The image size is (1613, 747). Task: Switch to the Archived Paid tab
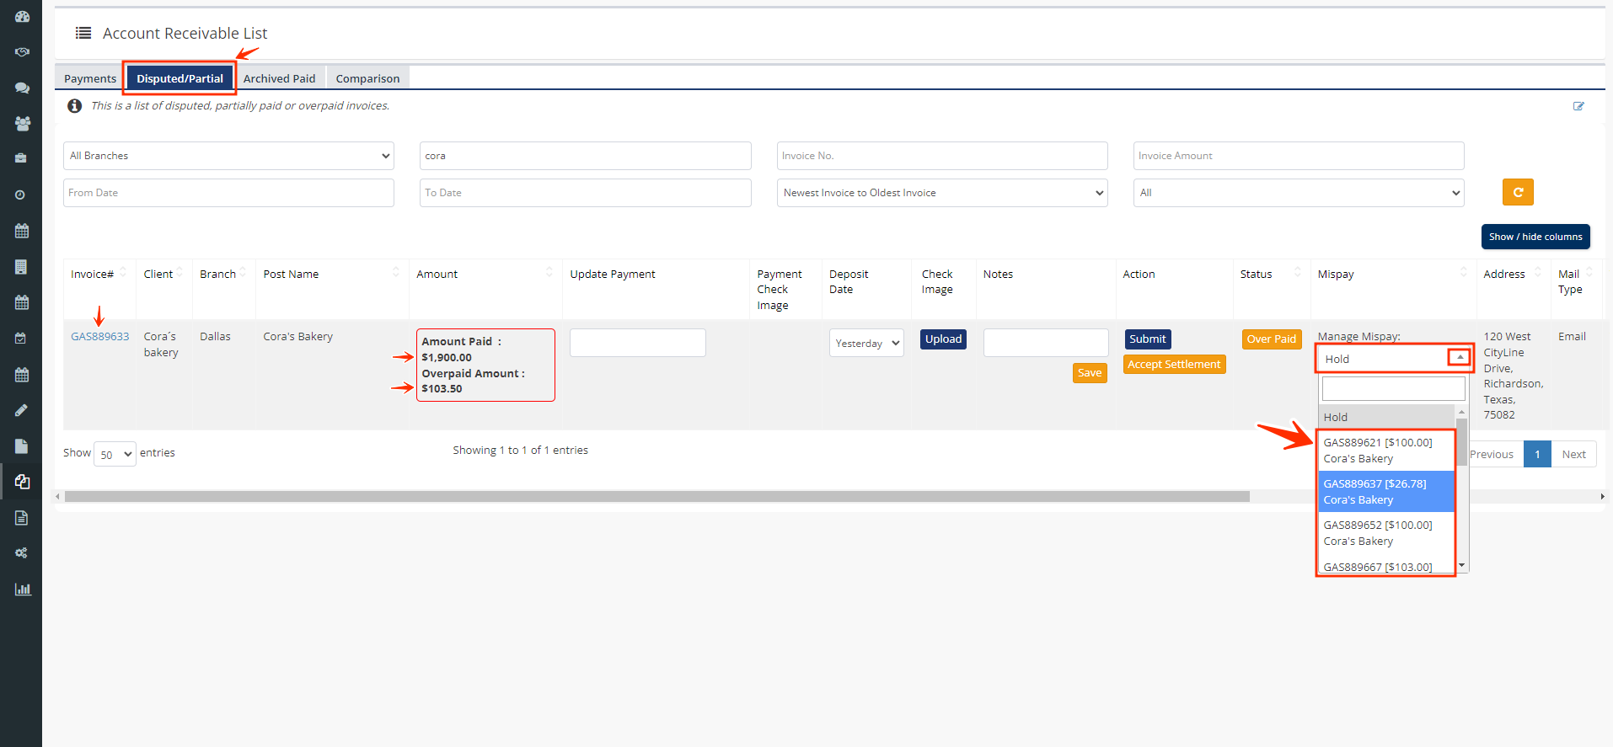point(279,78)
